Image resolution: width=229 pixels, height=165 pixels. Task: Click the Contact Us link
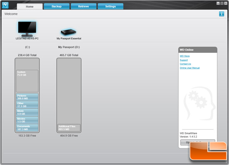185,64
